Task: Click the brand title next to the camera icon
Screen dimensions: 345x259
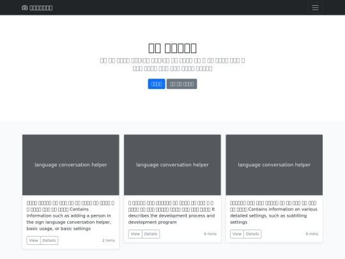Action: click(x=41, y=8)
